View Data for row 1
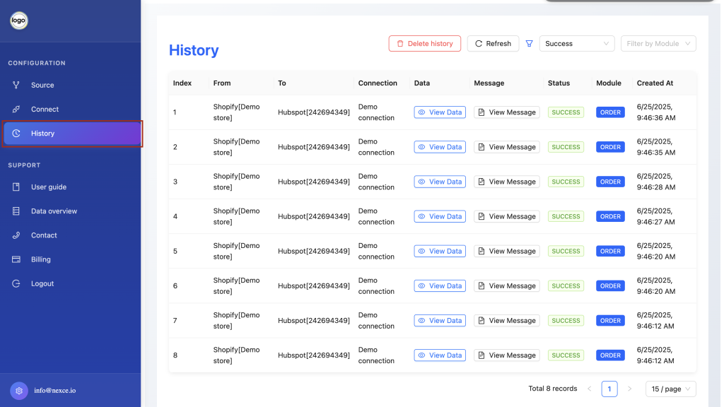724x407 pixels. click(440, 112)
